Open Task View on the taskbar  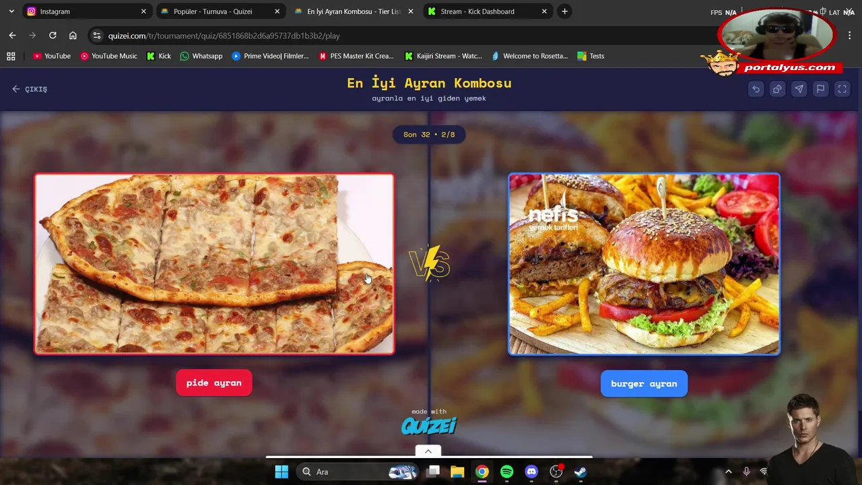click(433, 472)
